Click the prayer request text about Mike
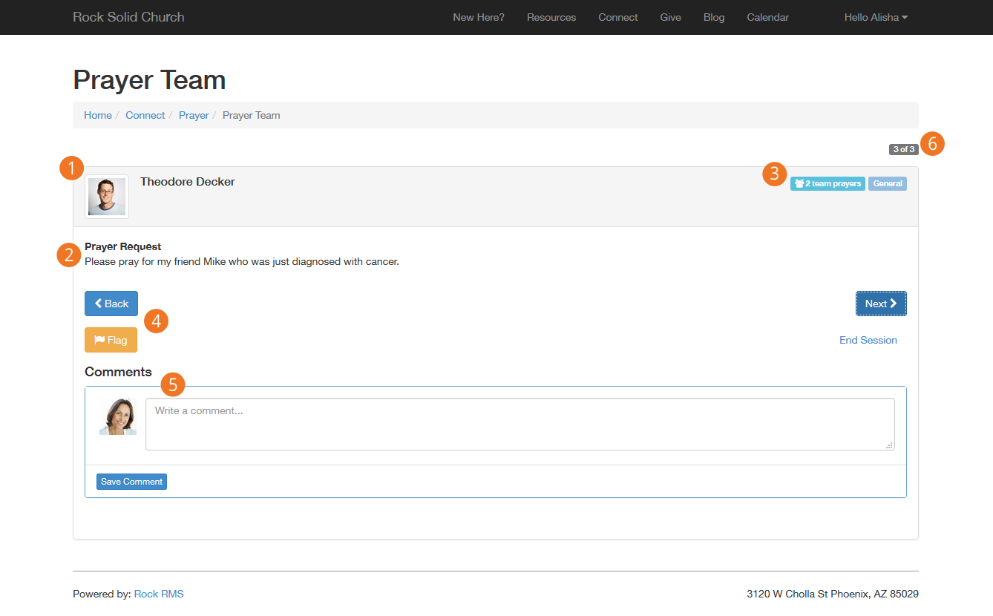Viewport: 993px width, 616px height. pyautogui.click(x=242, y=261)
